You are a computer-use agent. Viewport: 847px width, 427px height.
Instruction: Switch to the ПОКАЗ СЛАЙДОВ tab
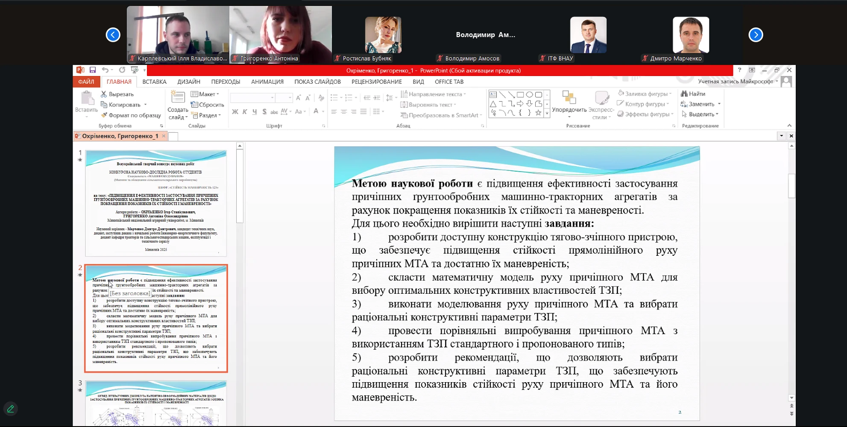(317, 82)
